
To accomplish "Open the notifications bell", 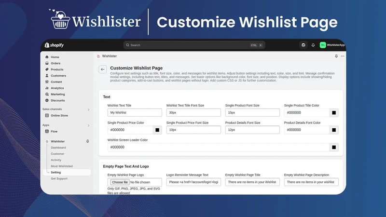I will [x=313, y=45].
